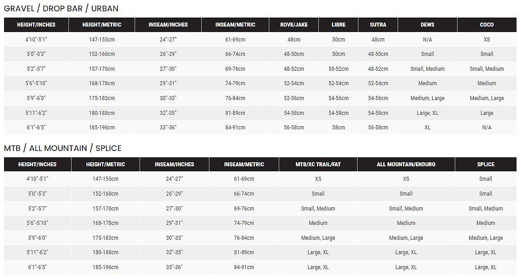Click the "GRAVEL / DROP BAR / URBAN" heading
Screen dimensions: 521x279
(61, 9)
